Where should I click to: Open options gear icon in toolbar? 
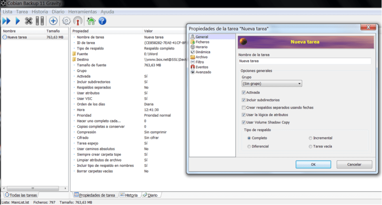(x=66, y=21)
